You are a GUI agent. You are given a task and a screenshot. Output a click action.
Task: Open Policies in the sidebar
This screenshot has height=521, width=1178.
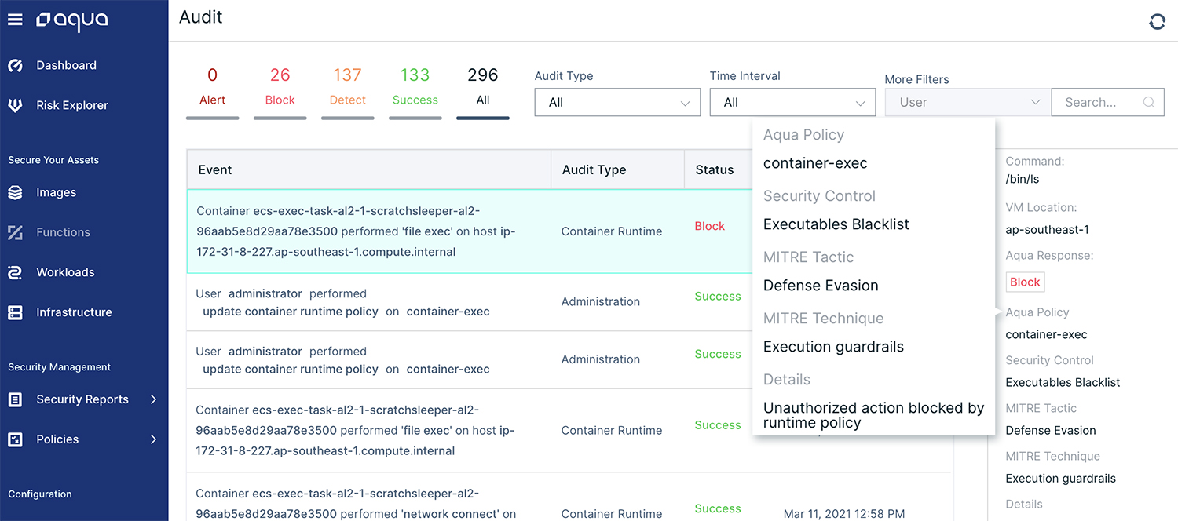(57, 439)
